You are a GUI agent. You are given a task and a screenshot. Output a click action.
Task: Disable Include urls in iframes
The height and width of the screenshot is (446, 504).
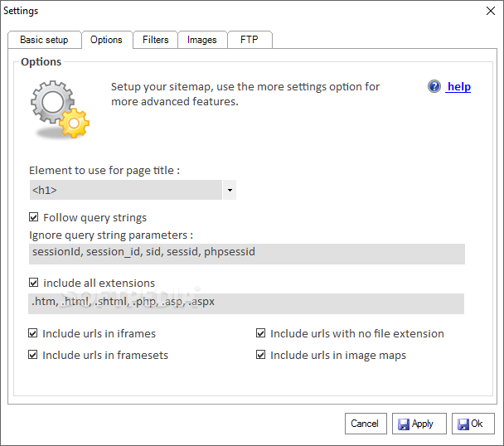(34, 333)
